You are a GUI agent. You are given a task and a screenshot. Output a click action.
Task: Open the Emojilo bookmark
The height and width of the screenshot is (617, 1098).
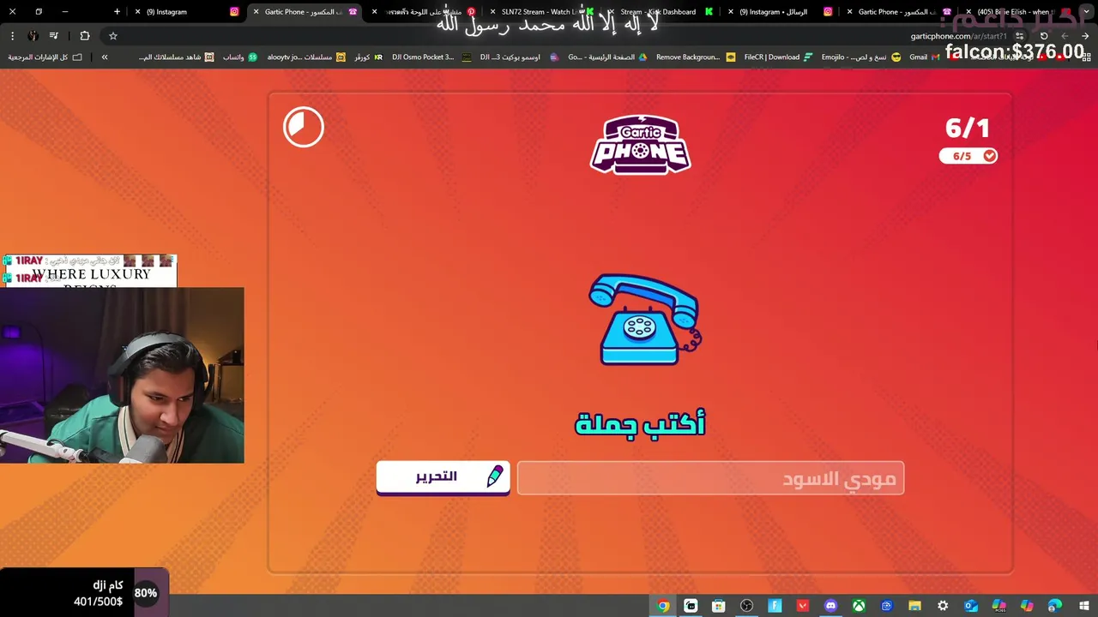pyautogui.click(x=860, y=57)
